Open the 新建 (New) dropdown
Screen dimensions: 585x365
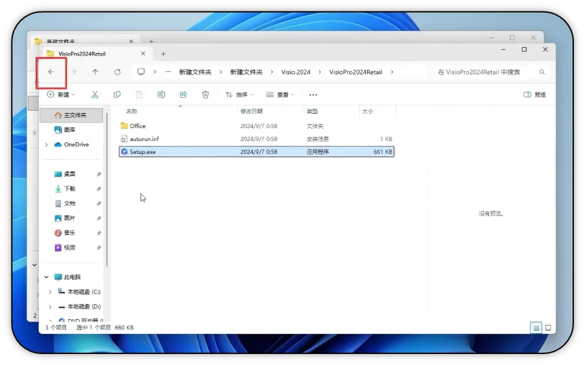coord(61,94)
